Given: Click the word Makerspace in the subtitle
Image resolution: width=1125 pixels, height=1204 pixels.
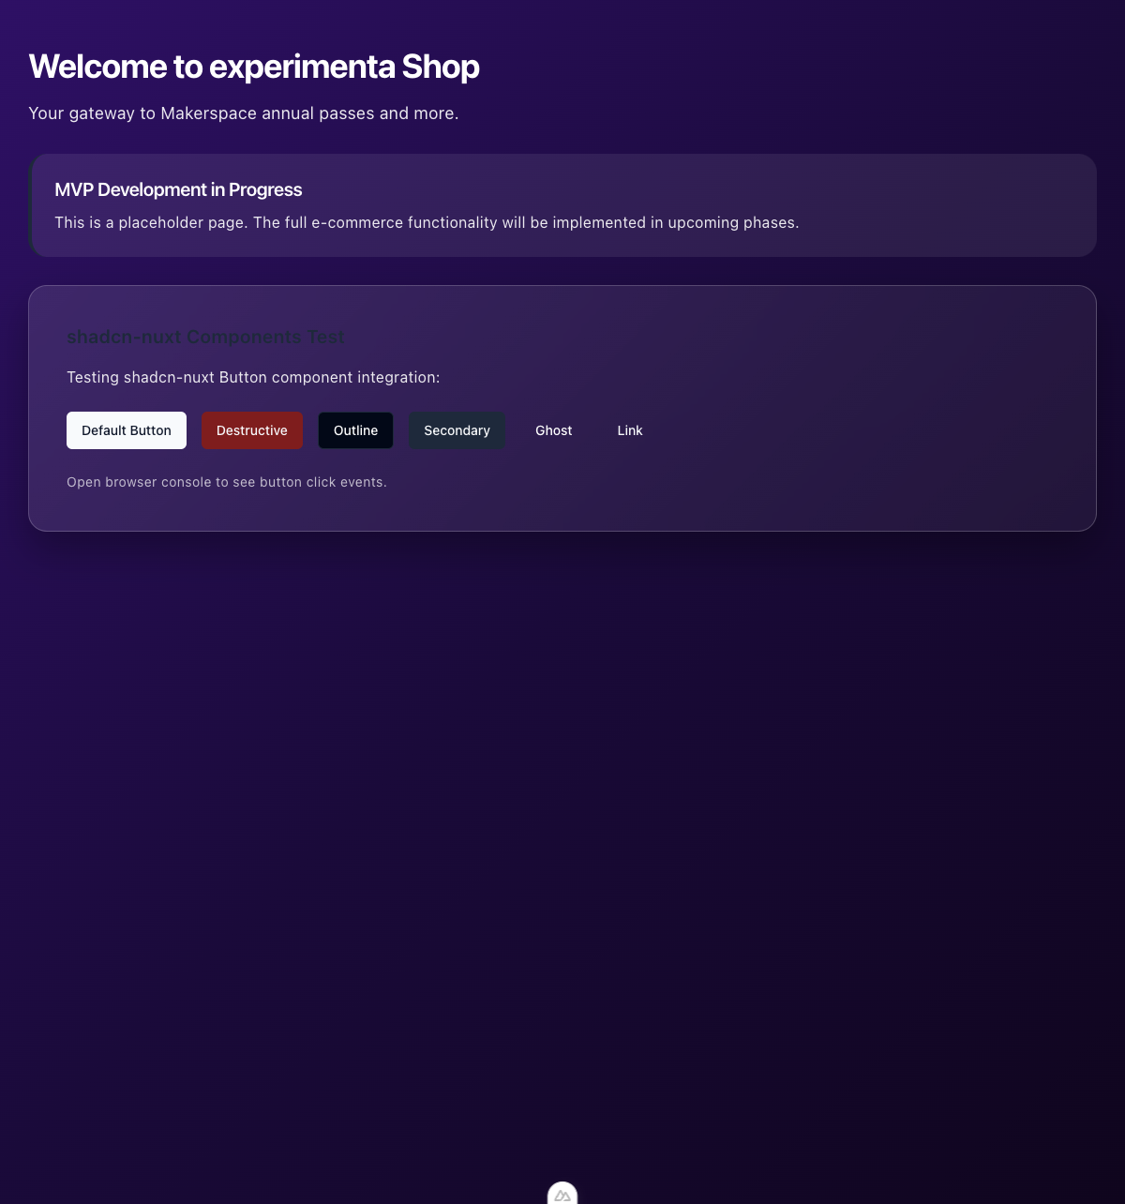Looking at the screenshot, I should [208, 113].
